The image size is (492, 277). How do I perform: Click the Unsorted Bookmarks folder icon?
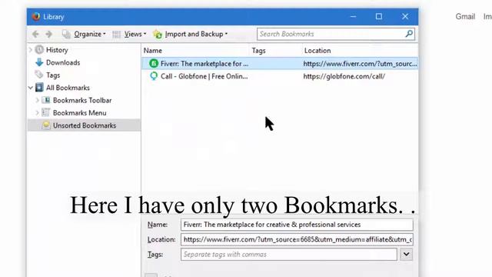click(x=46, y=125)
